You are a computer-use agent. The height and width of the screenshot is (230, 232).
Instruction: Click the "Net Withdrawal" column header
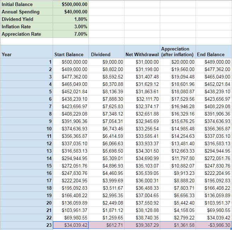[x=142, y=54]
